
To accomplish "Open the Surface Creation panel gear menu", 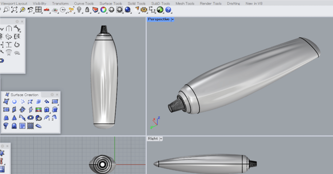I will pos(52,95).
